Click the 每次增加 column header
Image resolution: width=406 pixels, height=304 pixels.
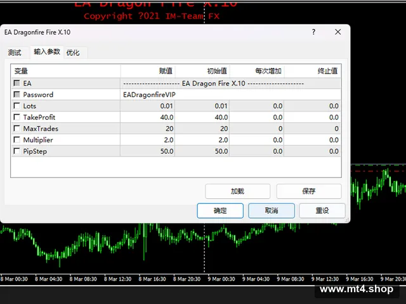point(257,71)
